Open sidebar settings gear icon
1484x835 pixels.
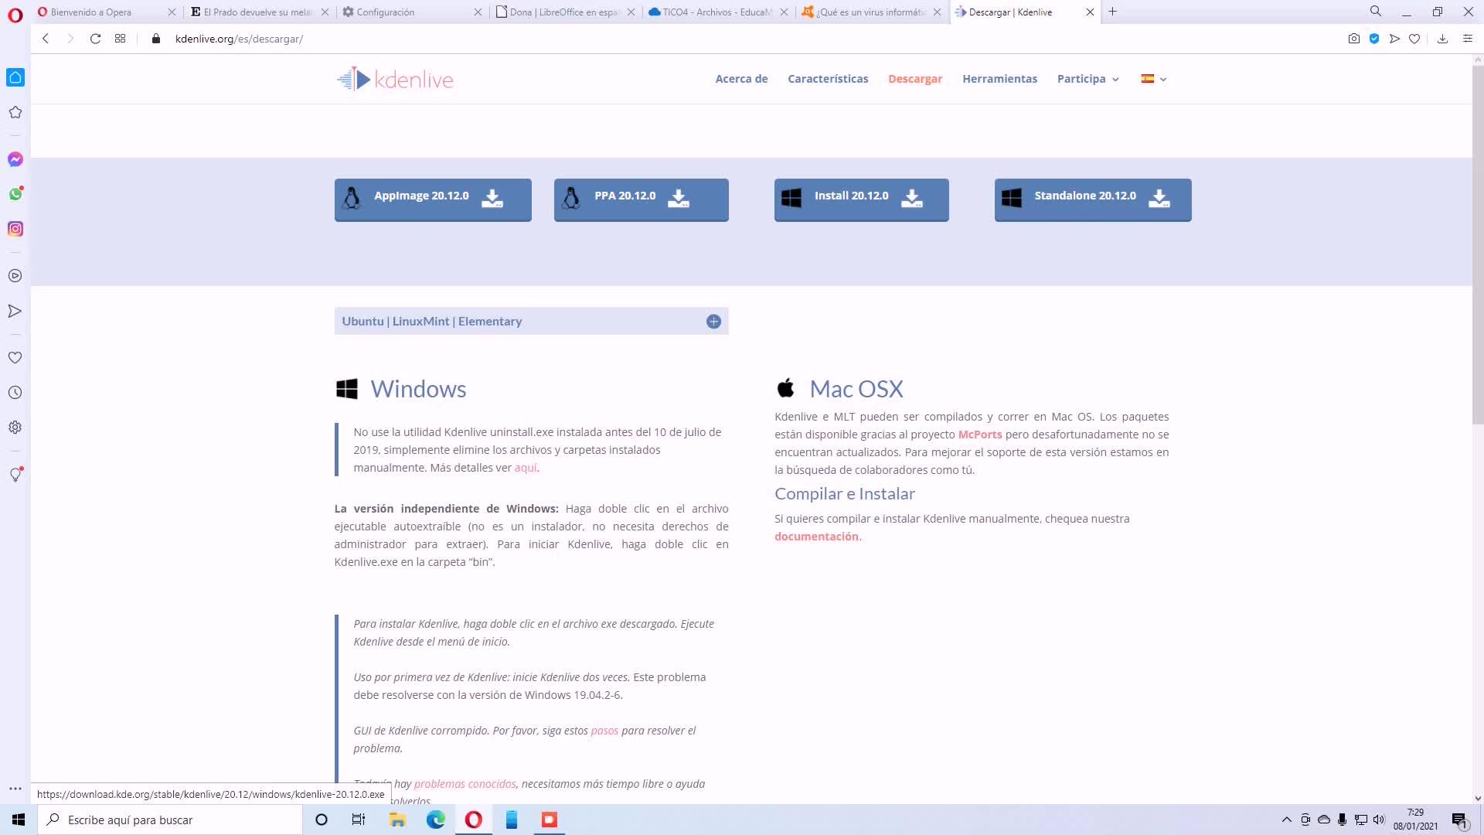tap(15, 428)
